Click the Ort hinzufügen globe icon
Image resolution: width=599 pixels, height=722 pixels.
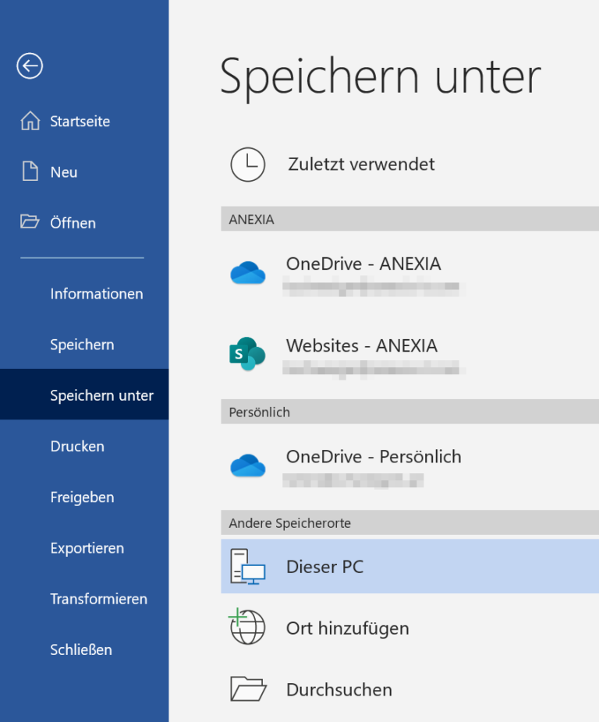click(x=247, y=628)
